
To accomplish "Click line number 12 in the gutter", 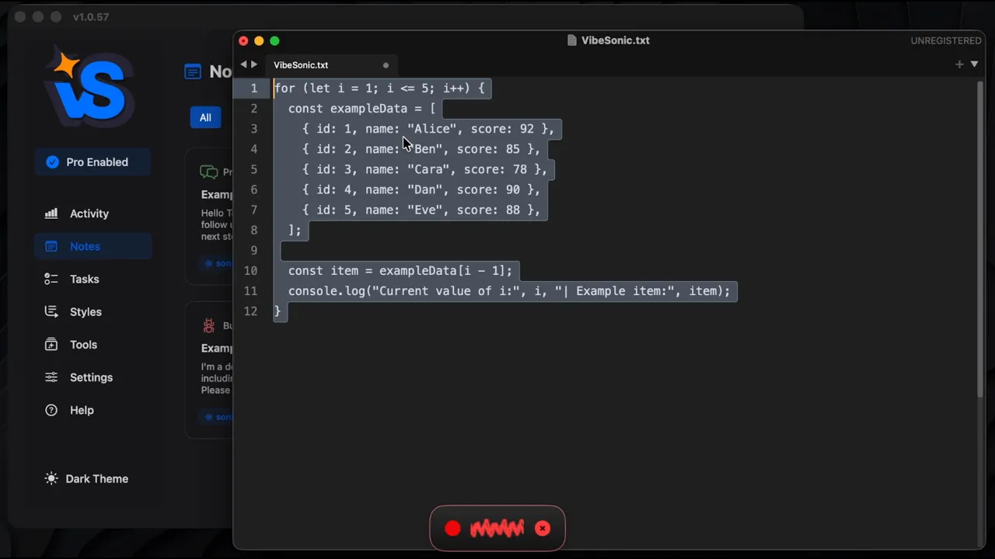I will tap(250, 311).
